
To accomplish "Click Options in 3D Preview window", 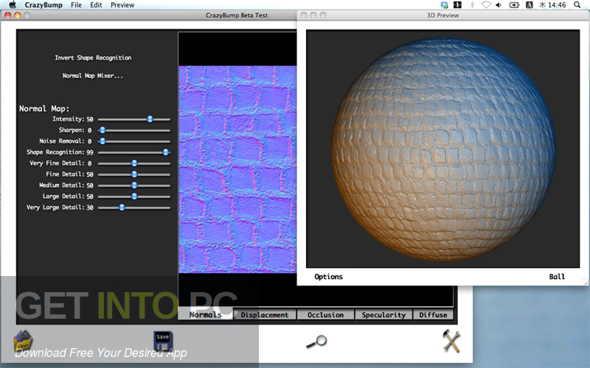I will [x=328, y=277].
